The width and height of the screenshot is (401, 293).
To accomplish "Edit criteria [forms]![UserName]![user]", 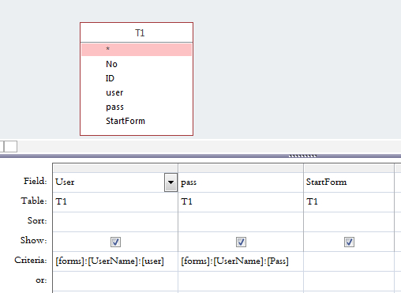I will pyautogui.click(x=115, y=261).
